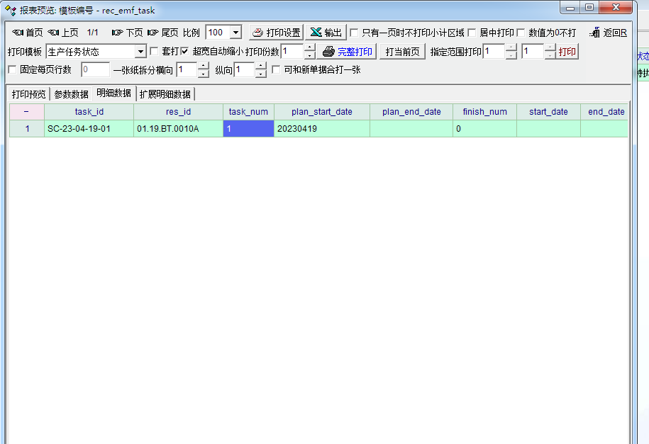Click the red 打印 button
Image resolution: width=649 pixels, height=444 pixels.
[567, 52]
